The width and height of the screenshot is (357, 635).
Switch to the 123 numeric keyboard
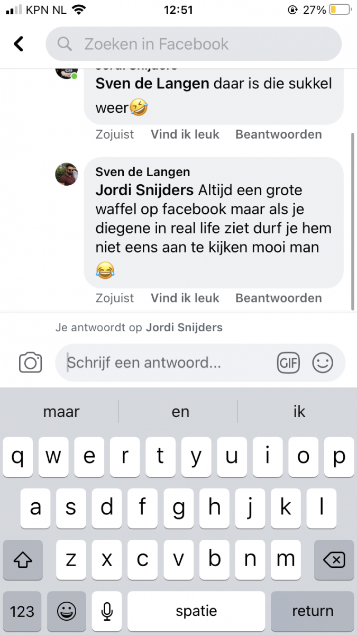pyautogui.click(x=22, y=612)
